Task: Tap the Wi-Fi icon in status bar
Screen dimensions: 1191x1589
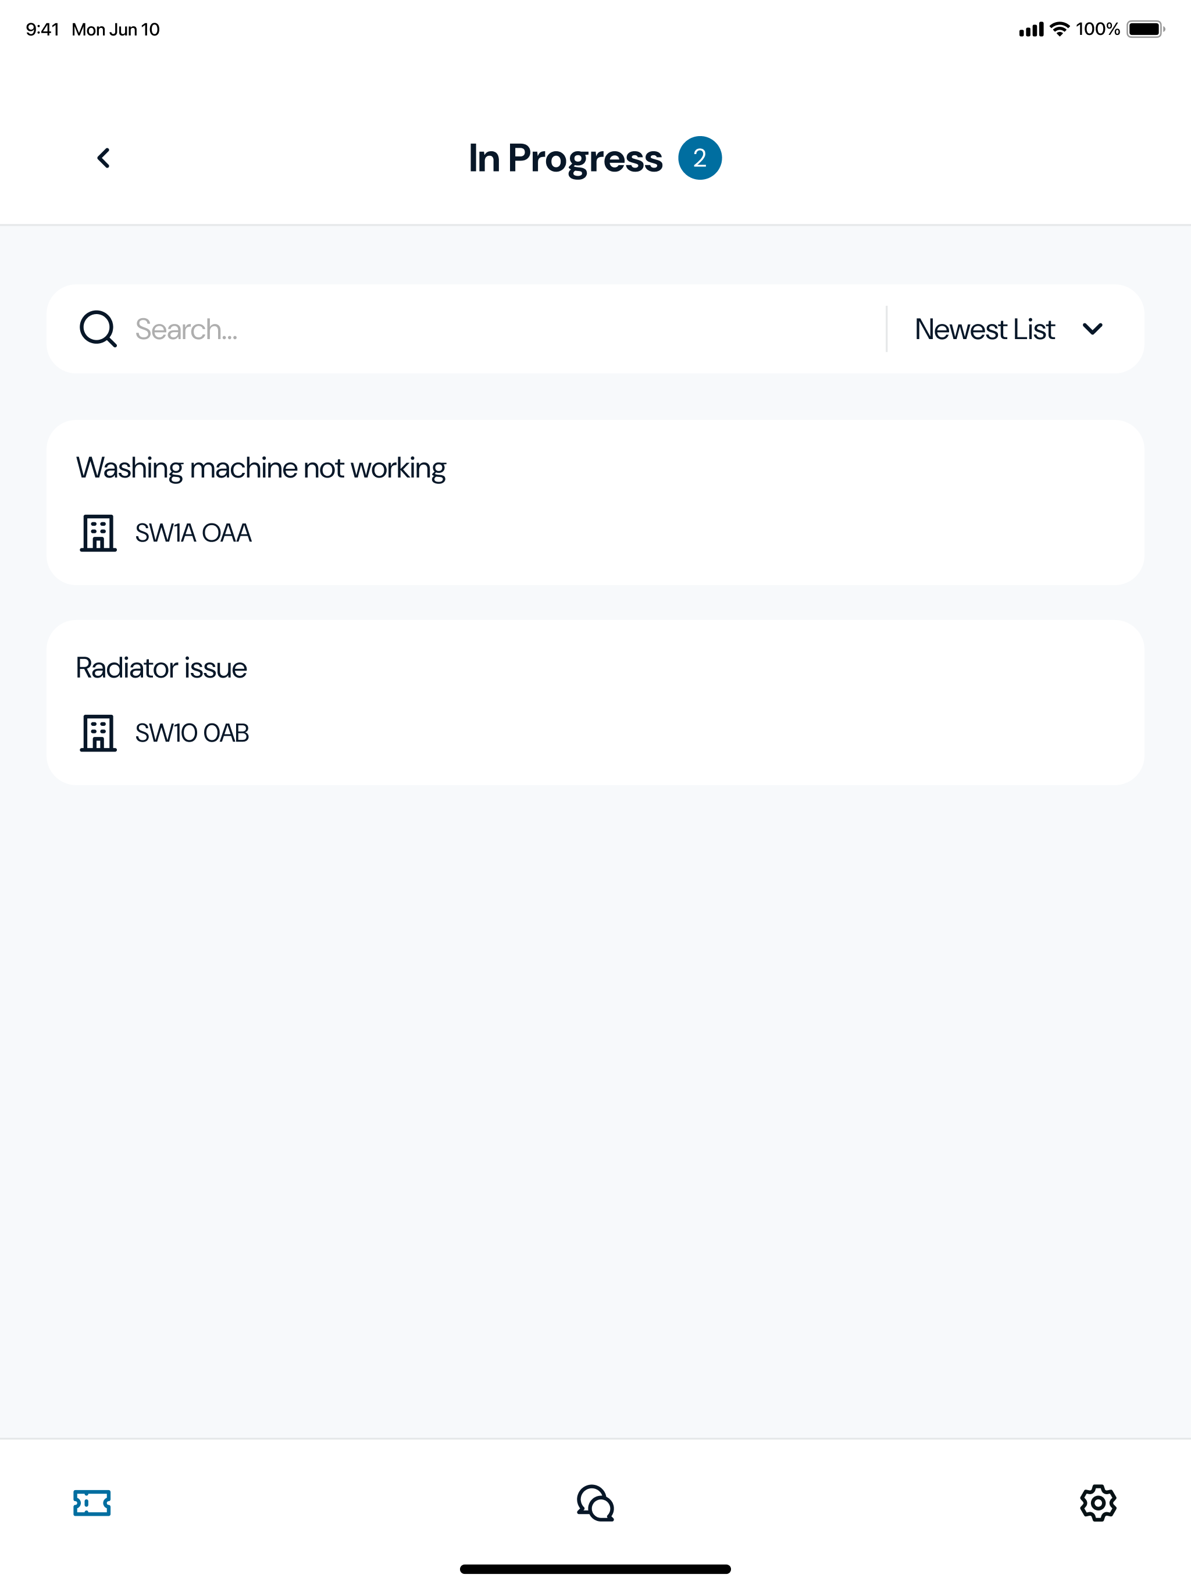Action: (x=1060, y=28)
